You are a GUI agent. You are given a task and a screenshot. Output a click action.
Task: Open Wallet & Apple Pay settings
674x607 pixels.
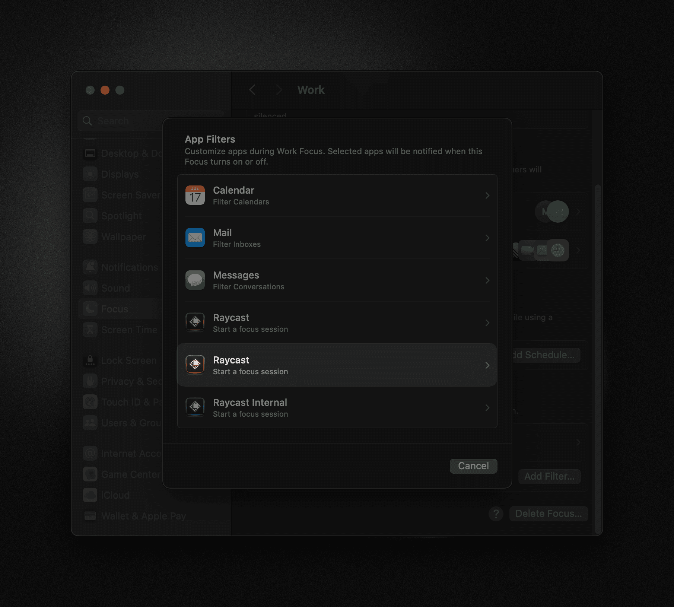pos(143,516)
